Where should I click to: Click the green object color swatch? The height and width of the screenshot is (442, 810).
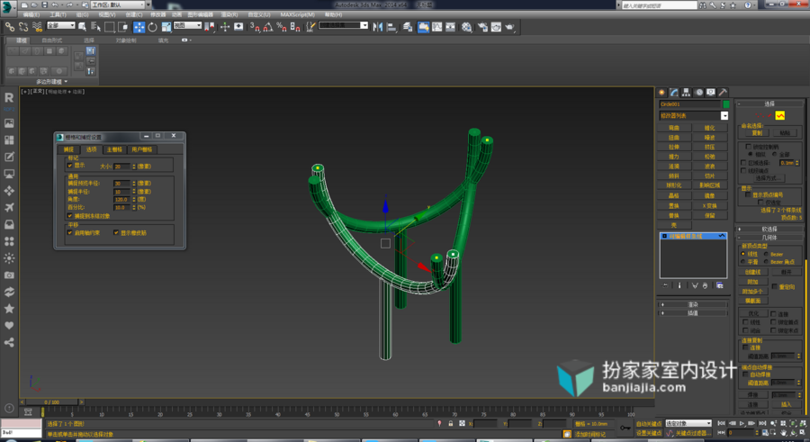(725, 104)
